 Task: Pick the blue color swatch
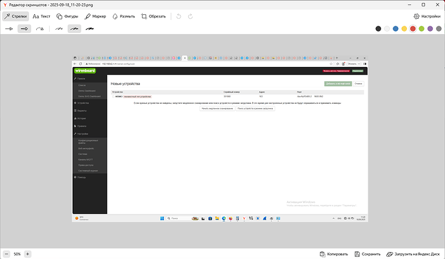[x=395, y=29]
